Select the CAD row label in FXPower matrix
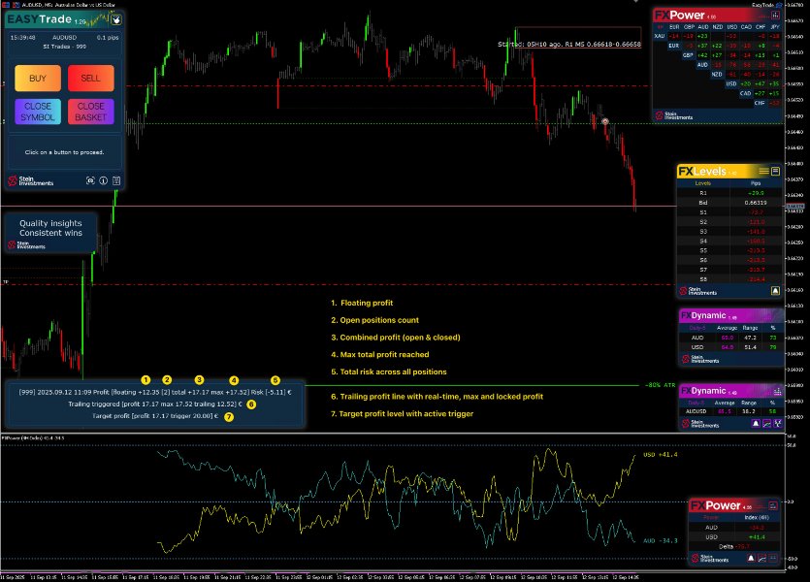This screenshot has width=810, height=582. (x=745, y=93)
